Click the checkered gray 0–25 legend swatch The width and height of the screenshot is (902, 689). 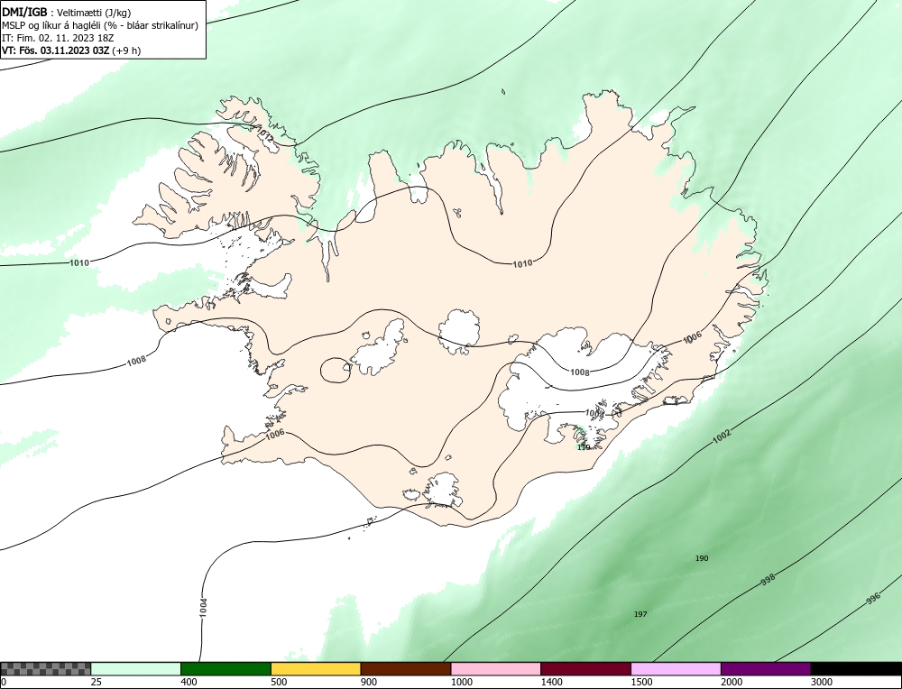point(46,669)
